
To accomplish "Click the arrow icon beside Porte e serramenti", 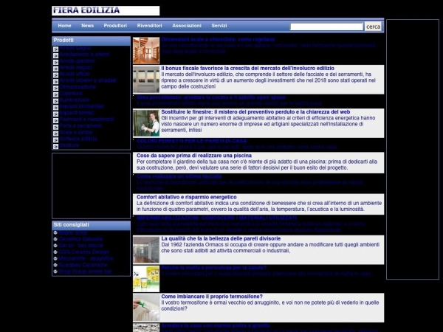I will tap(55, 127).
